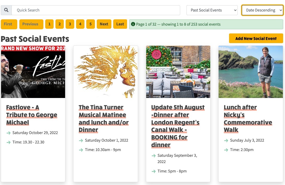Select the text Time: 2:30pm
The width and height of the screenshot is (285, 185).
[242, 150]
